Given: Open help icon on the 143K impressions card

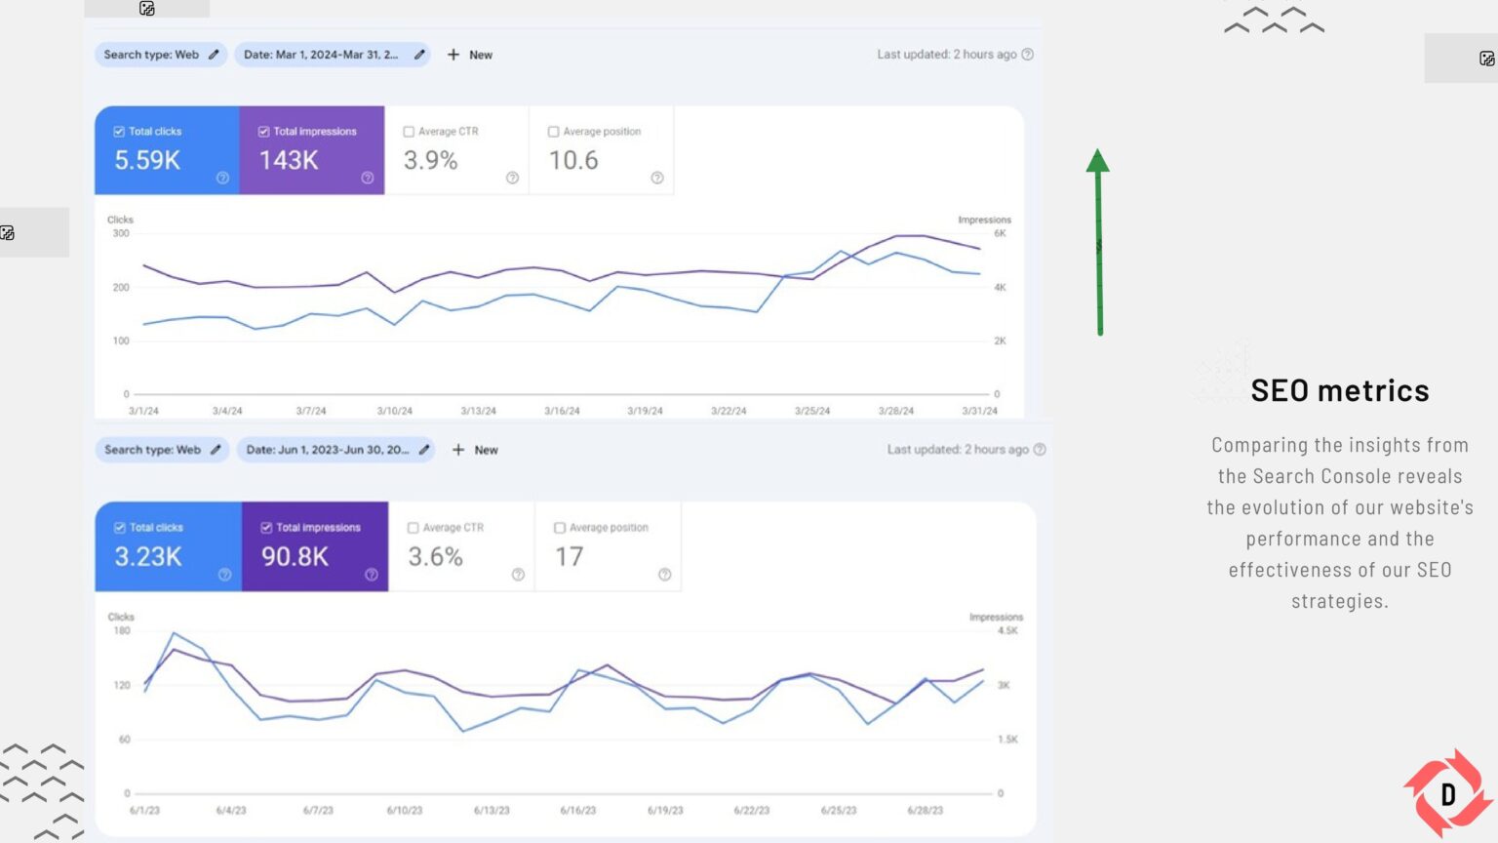Looking at the screenshot, I should pos(368,178).
